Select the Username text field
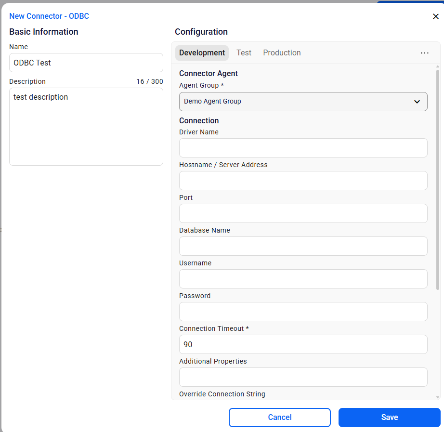This screenshot has width=444, height=432. (303, 279)
